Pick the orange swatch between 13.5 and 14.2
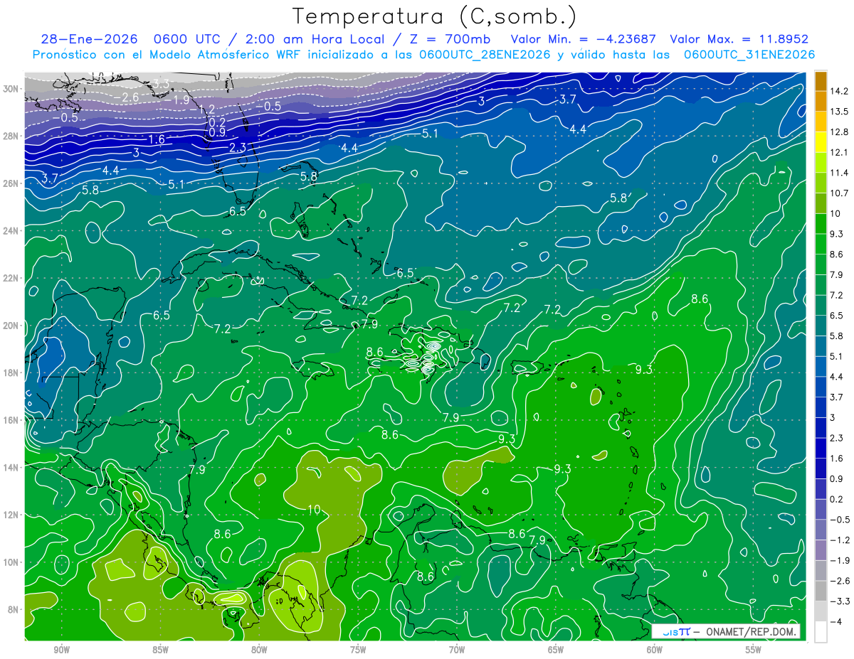854x659 pixels. click(x=821, y=100)
